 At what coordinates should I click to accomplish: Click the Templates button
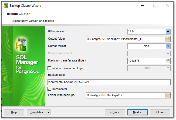coord(36,112)
